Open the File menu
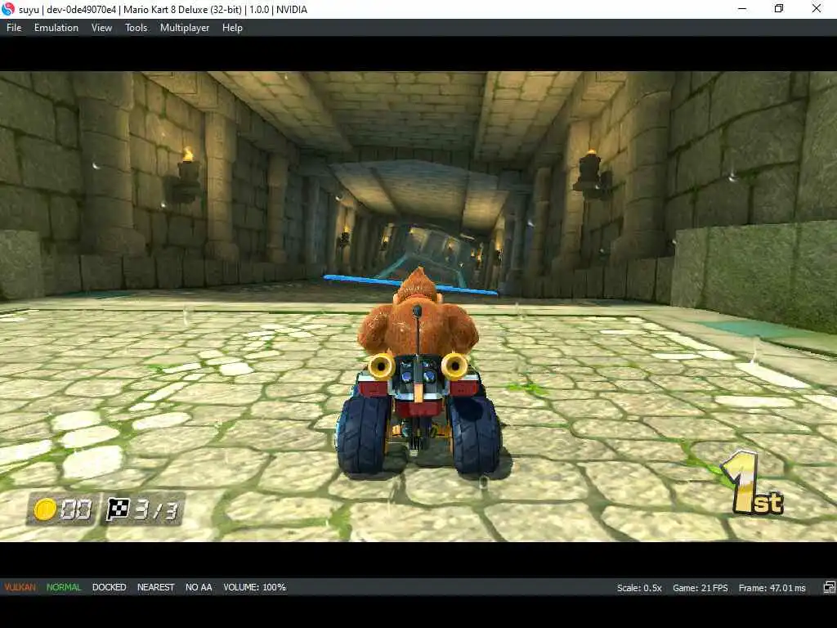The image size is (837, 628). pos(14,28)
